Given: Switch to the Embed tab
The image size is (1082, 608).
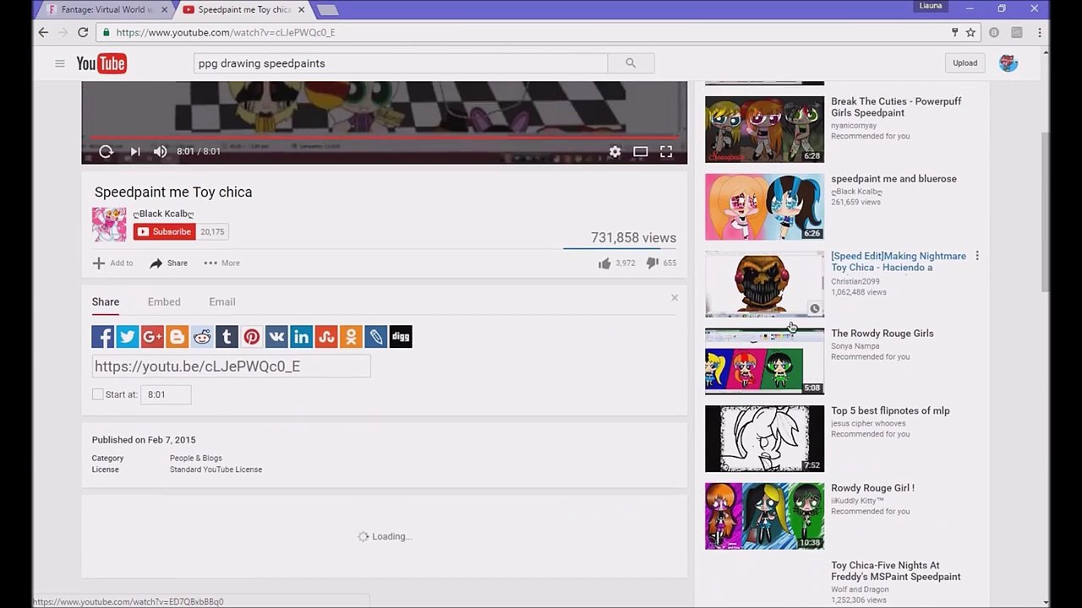Looking at the screenshot, I should (x=164, y=301).
